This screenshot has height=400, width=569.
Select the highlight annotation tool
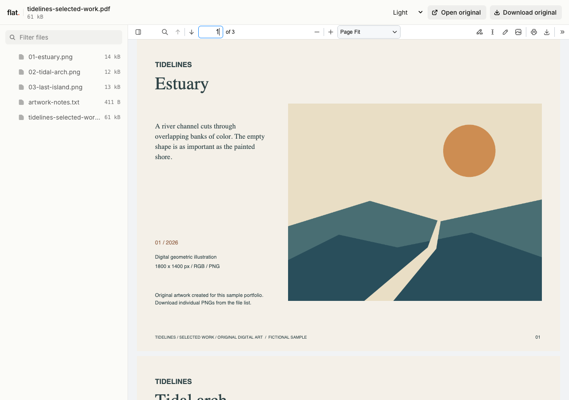tap(480, 32)
